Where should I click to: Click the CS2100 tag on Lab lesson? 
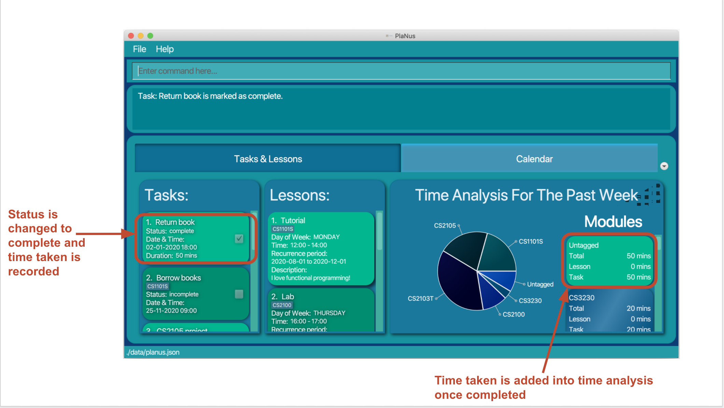click(282, 305)
